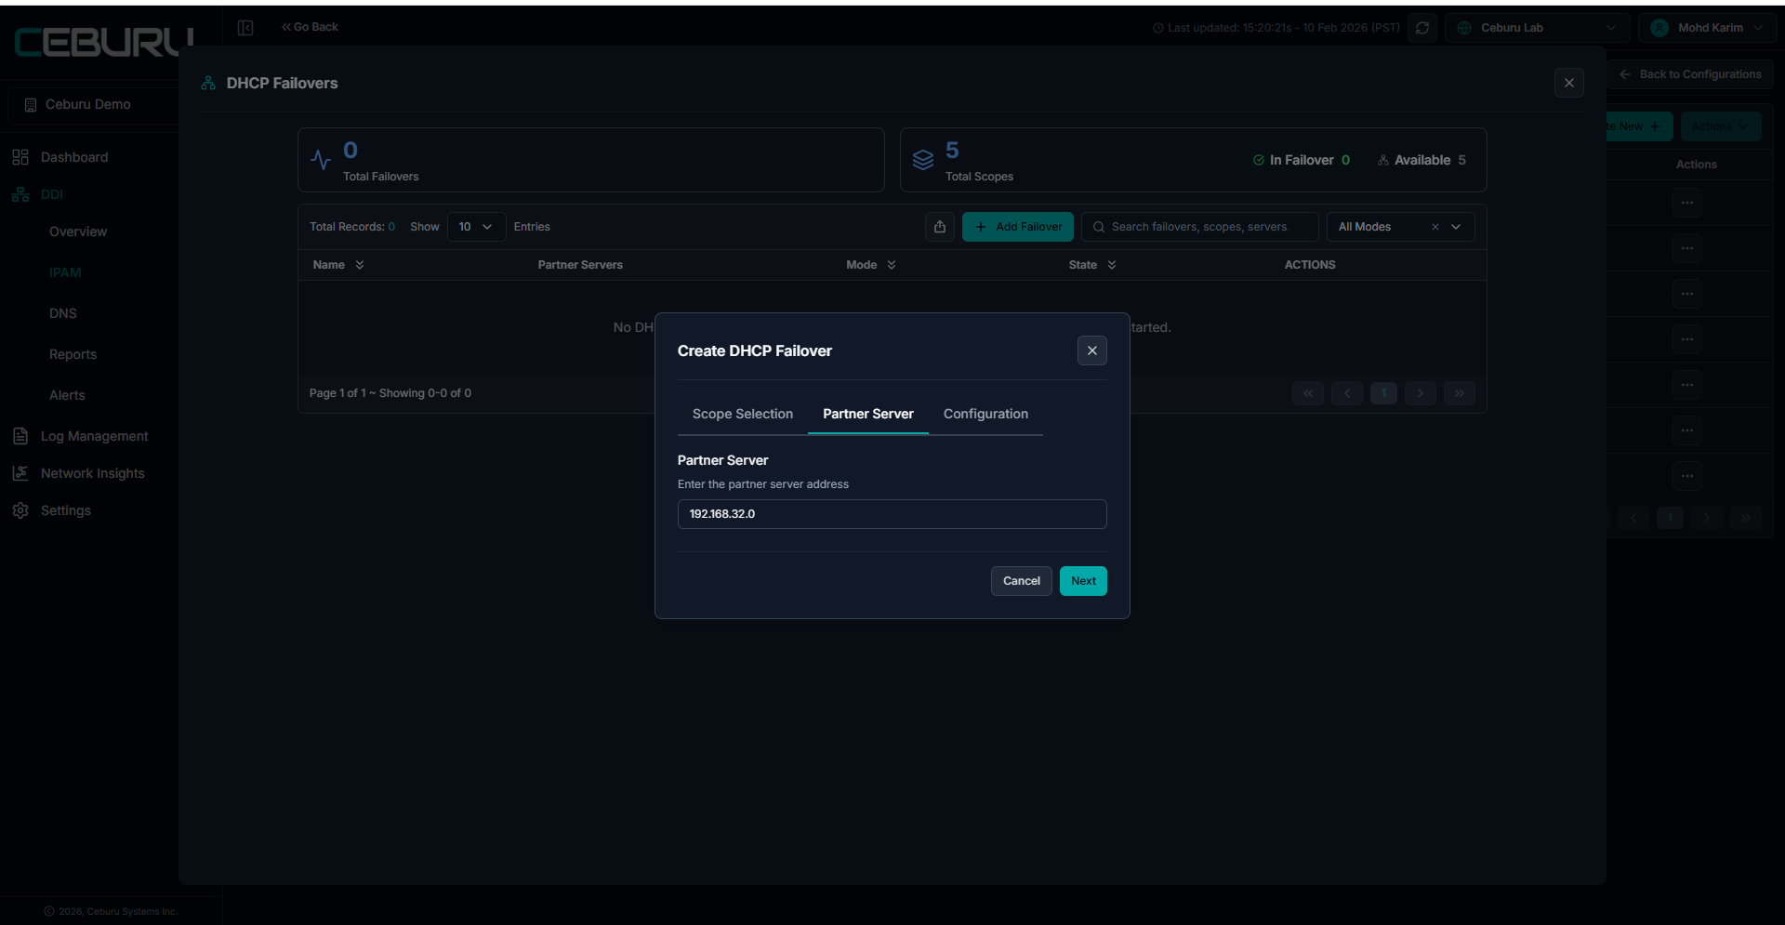Close the Create DHCP Failover dialog
Screen dimensions: 1785x925
1092,350
